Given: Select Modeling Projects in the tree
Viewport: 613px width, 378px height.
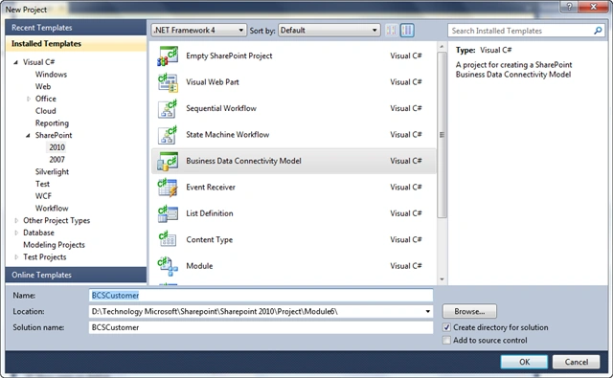Looking at the screenshot, I should coord(54,245).
